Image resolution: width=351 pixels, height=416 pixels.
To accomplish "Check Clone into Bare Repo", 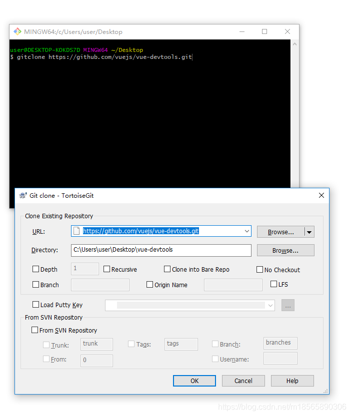I will point(167,269).
